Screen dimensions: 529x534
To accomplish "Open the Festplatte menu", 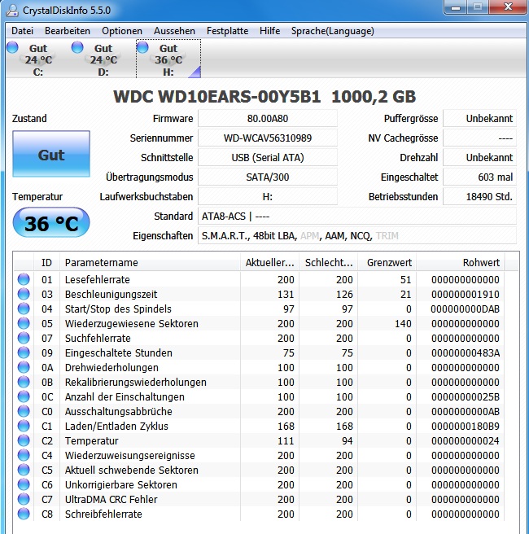I will coord(227,31).
